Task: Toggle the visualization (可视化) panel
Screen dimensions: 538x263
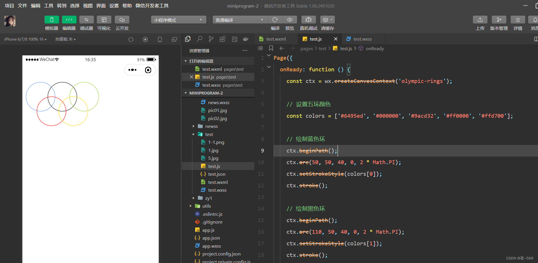Action: pos(104,20)
